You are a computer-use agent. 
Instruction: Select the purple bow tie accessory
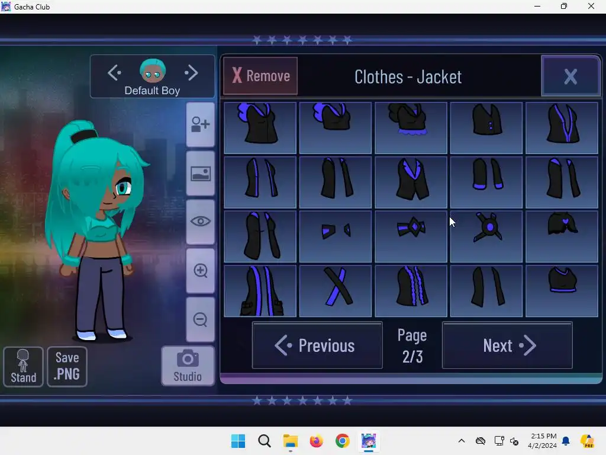click(x=411, y=236)
